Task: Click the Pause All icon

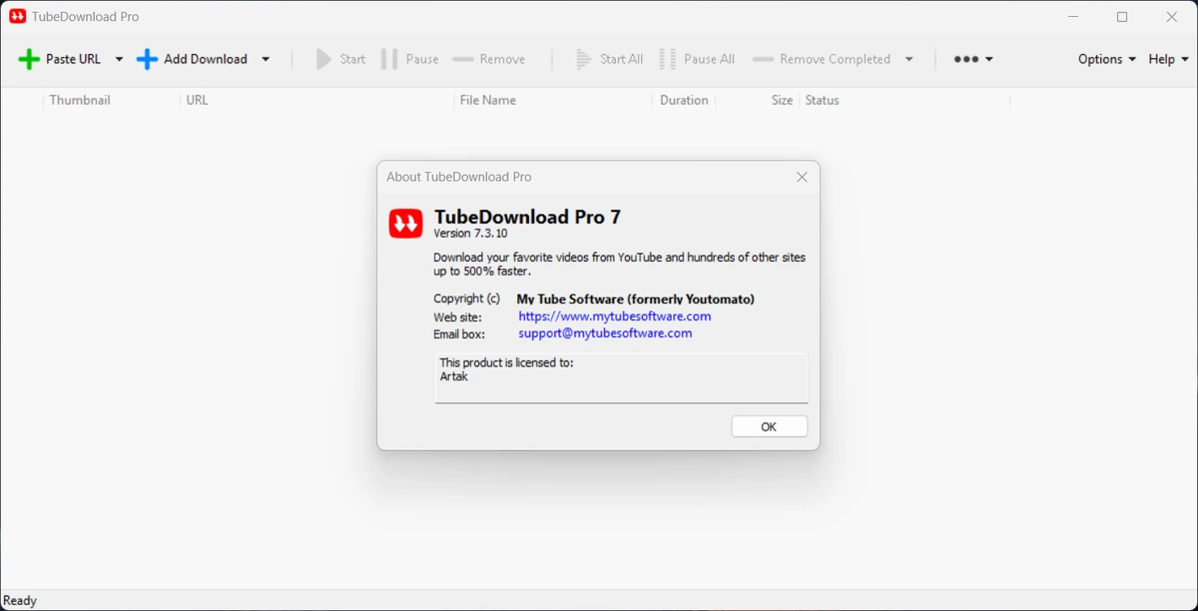Action: tap(668, 59)
